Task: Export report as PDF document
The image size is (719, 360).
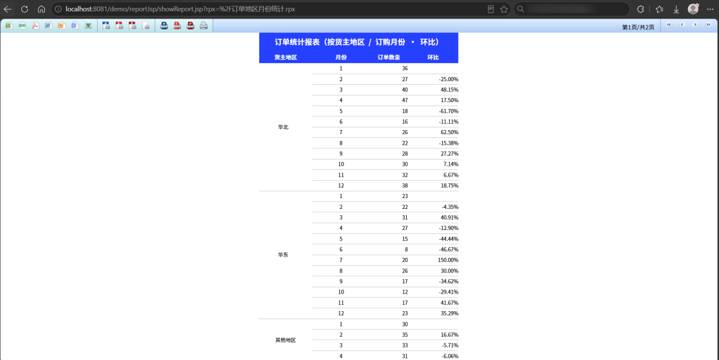Action: click(x=35, y=26)
